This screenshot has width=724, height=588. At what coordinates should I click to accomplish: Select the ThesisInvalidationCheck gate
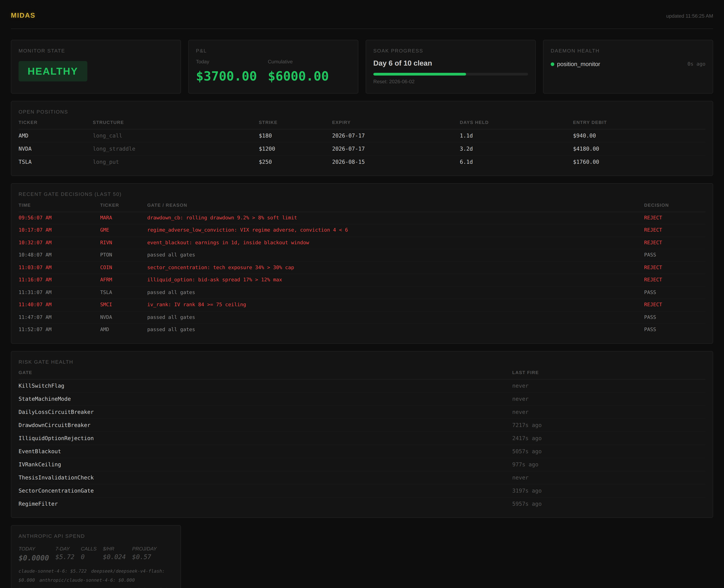(56, 478)
